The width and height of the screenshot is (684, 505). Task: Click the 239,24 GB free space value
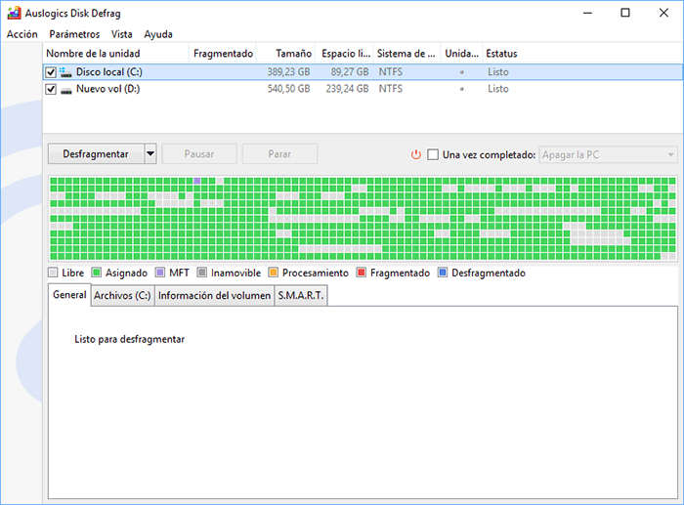(x=347, y=89)
